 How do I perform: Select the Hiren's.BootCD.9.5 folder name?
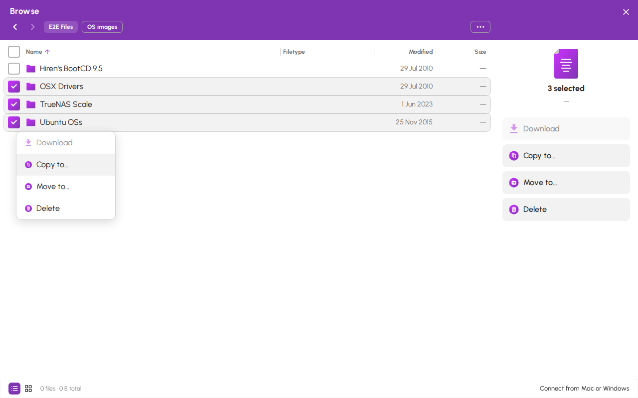pos(71,69)
